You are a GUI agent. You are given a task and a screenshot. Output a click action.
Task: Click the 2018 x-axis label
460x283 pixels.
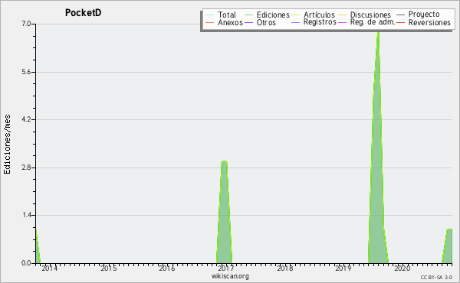285,268
